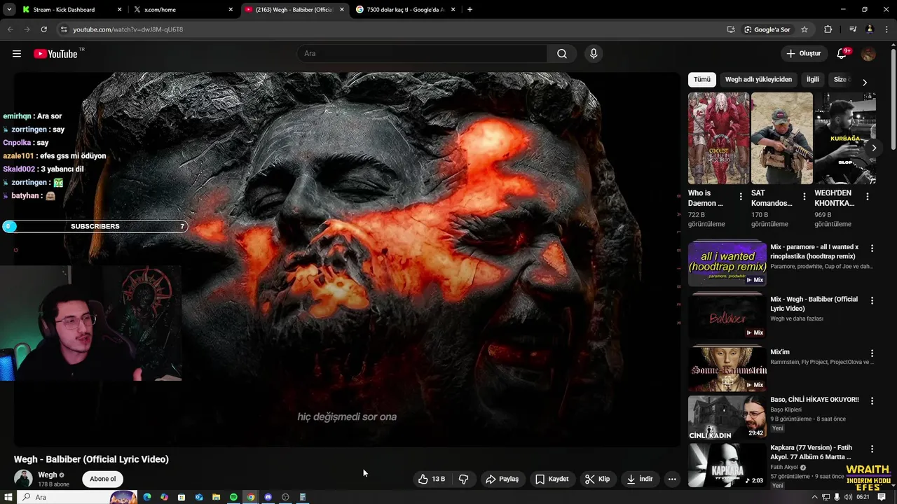Open the Windows Start menu
This screenshot has height=504, width=897.
point(8,497)
